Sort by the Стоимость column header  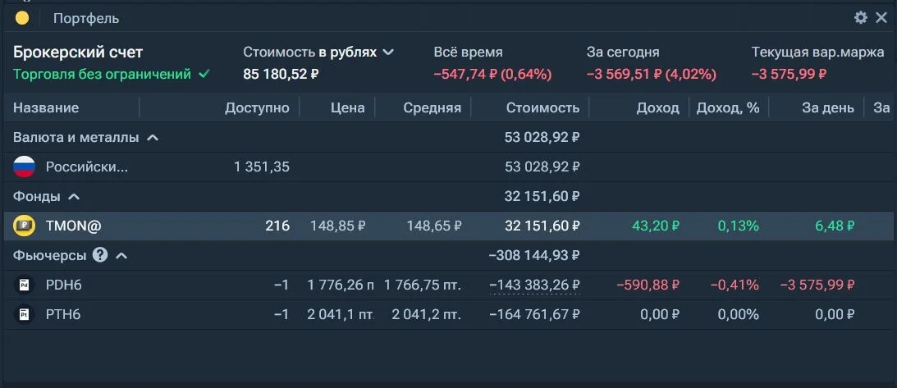coord(542,108)
